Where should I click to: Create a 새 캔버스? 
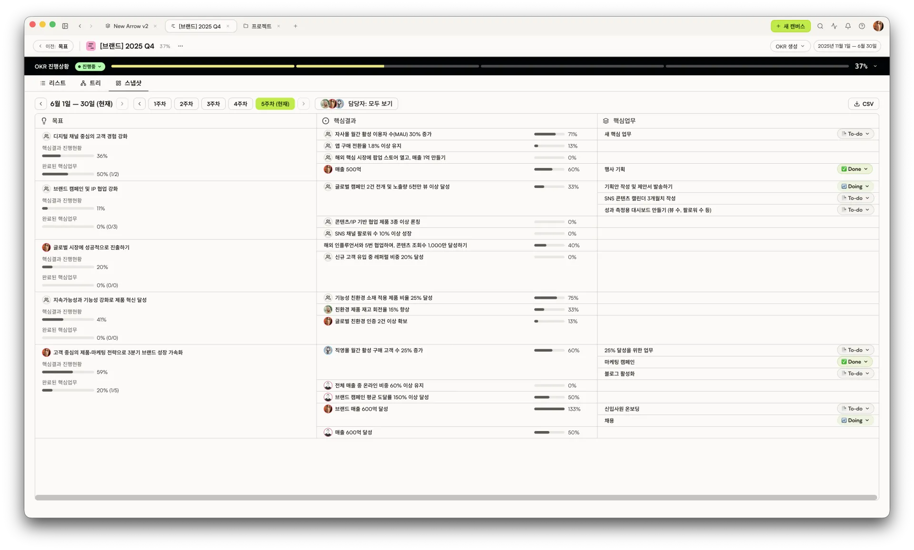click(x=790, y=26)
